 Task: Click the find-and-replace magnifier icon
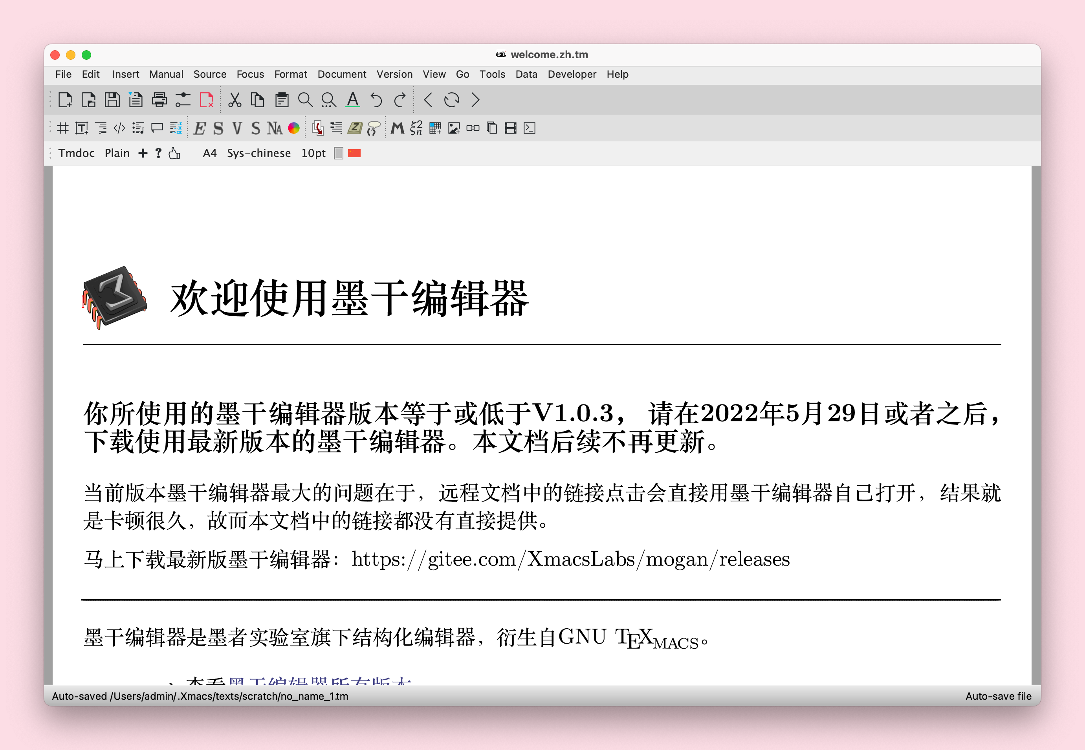tap(328, 100)
